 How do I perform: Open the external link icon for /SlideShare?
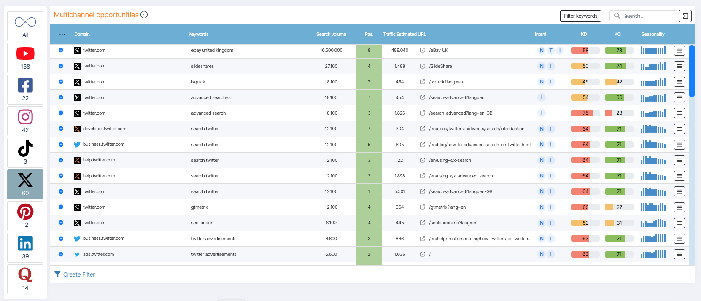click(422, 66)
